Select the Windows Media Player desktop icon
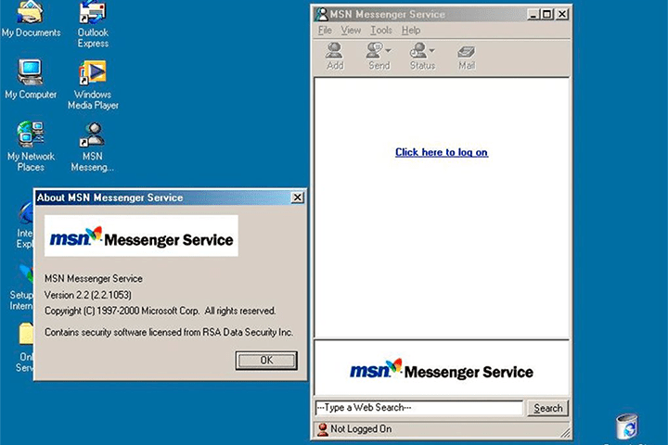The width and height of the screenshot is (668, 445). (93, 84)
